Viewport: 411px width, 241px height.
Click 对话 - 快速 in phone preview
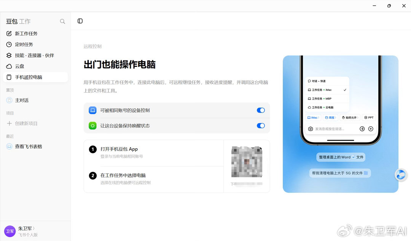pos(327,81)
